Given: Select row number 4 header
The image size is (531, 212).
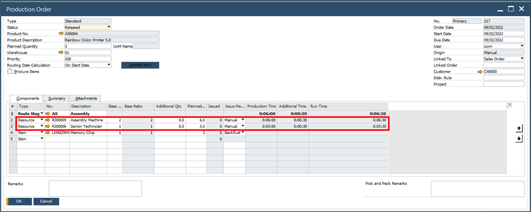Looking at the screenshot, I should 13,133.
